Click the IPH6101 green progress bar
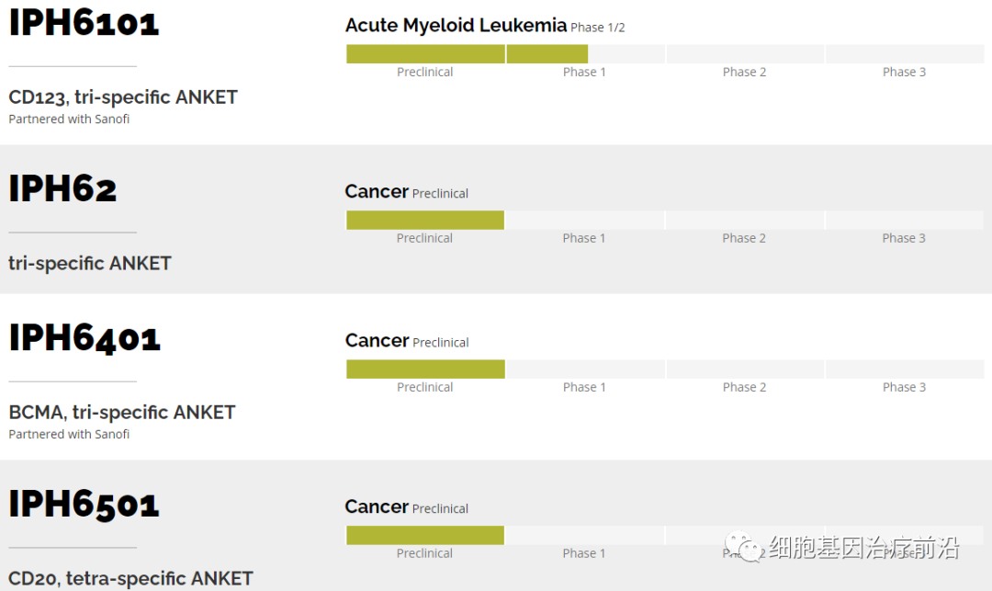The image size is (992, 591). click(467, 54)
